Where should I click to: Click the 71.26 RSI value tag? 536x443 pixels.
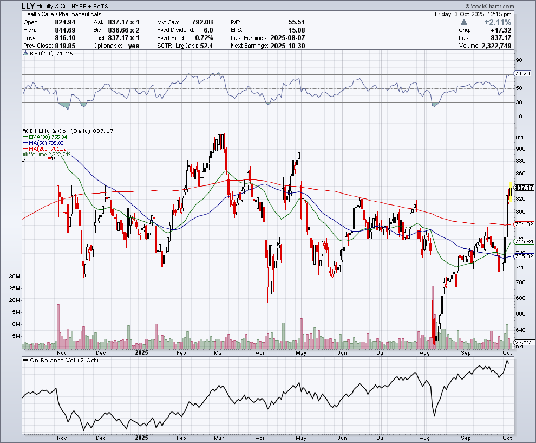click(x=521, y=74)
